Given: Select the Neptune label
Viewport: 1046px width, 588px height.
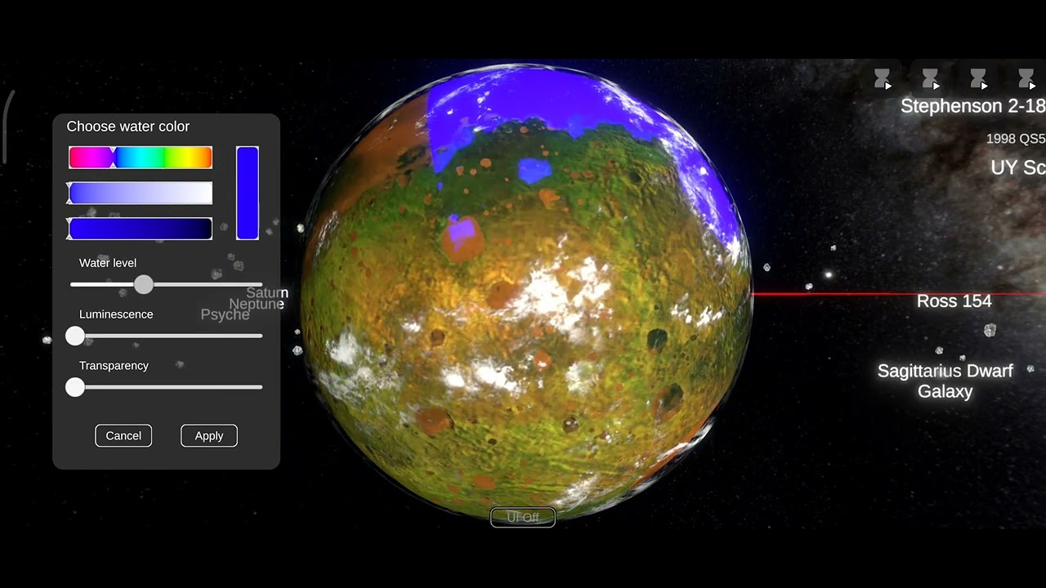Looking at the screenshot, I should 257,304.
